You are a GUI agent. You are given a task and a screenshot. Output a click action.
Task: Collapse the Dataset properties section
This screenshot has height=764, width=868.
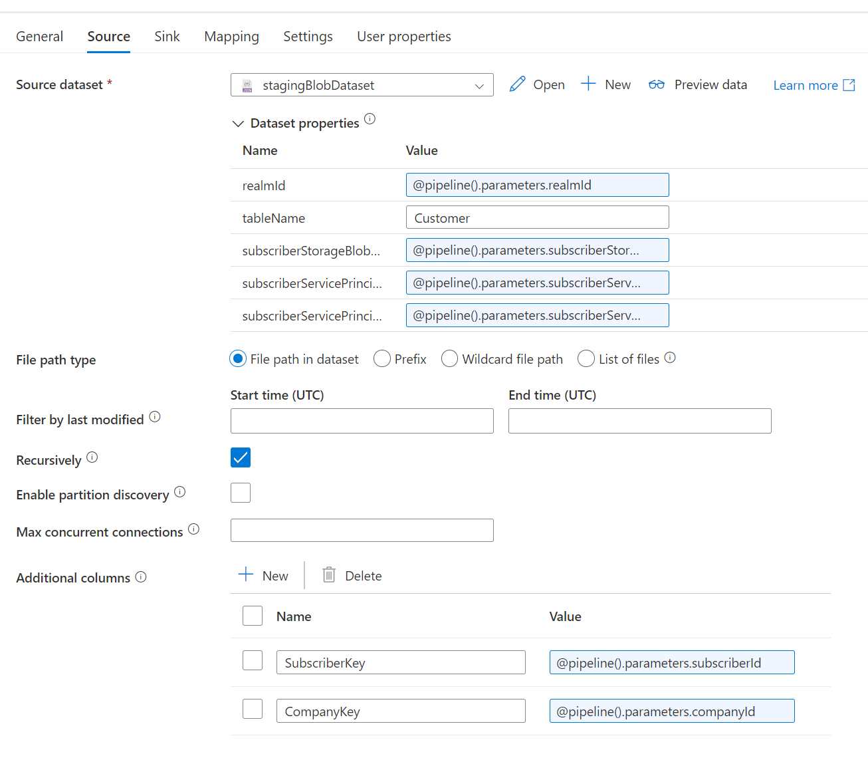pyautogui.click(x=238, y=123)
